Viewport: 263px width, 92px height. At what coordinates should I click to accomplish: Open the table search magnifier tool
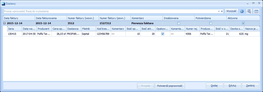[249, 11]
